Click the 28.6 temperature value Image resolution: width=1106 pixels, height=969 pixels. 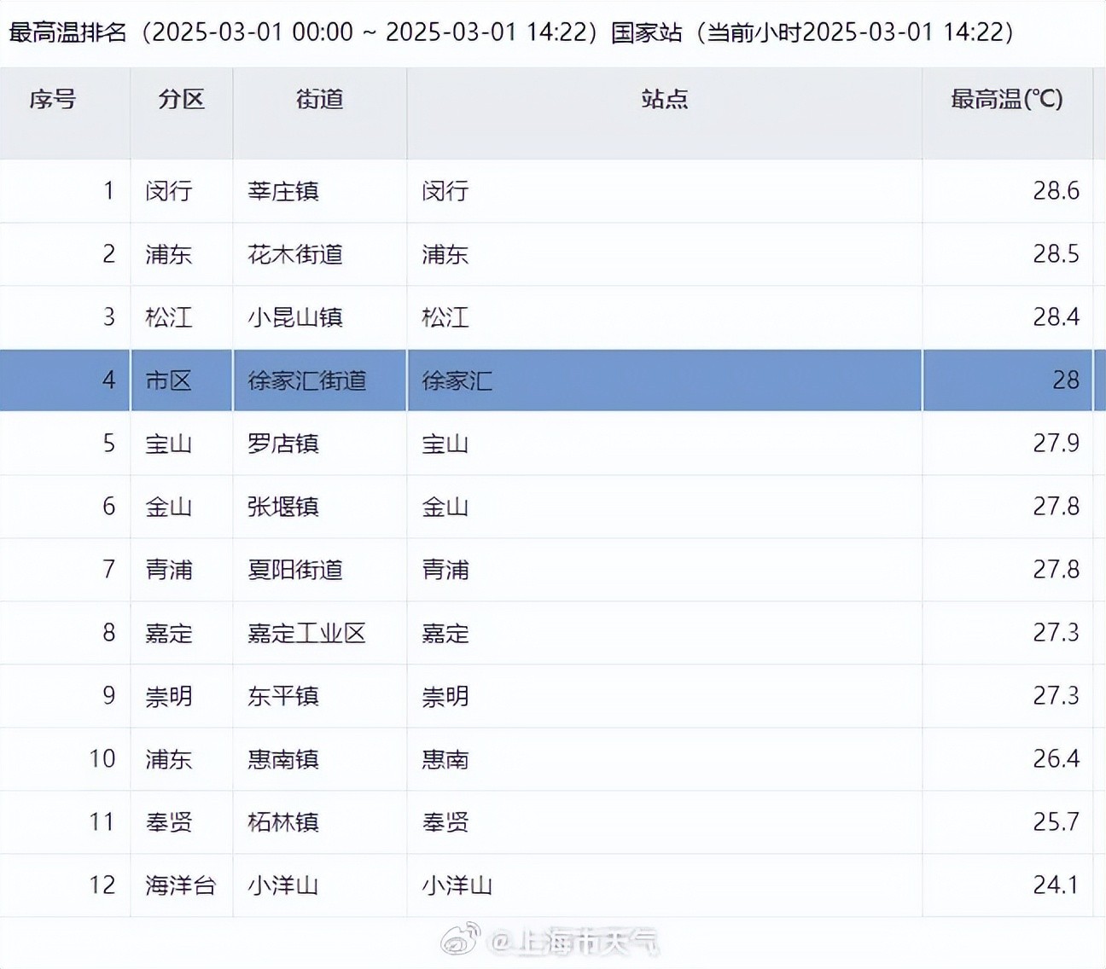1056,191
